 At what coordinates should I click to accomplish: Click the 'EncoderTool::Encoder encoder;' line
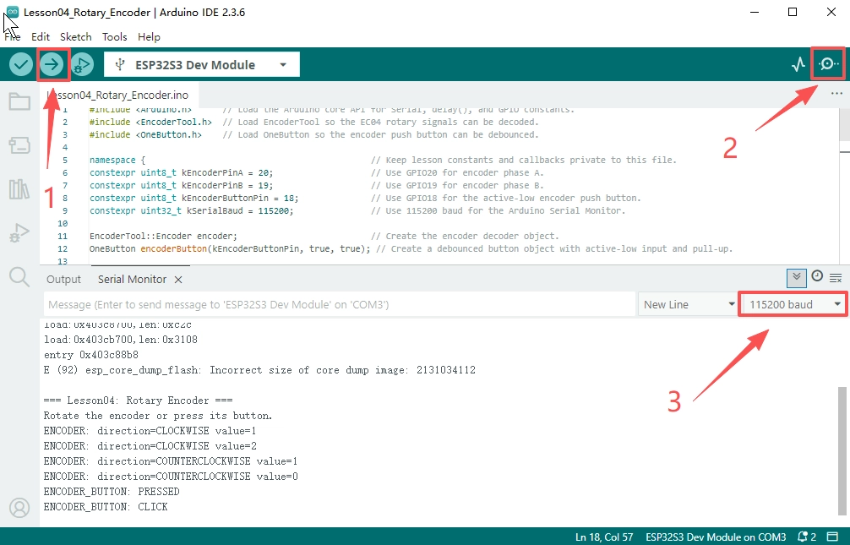163,236
